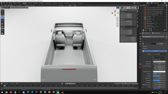Open the viewport Select menu
The height and width of the screenshot is (94, 168).
tap(16, 8)
